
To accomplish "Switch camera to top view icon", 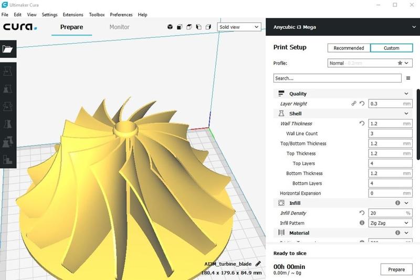I will pyautogui.click(x=189, y=27).
